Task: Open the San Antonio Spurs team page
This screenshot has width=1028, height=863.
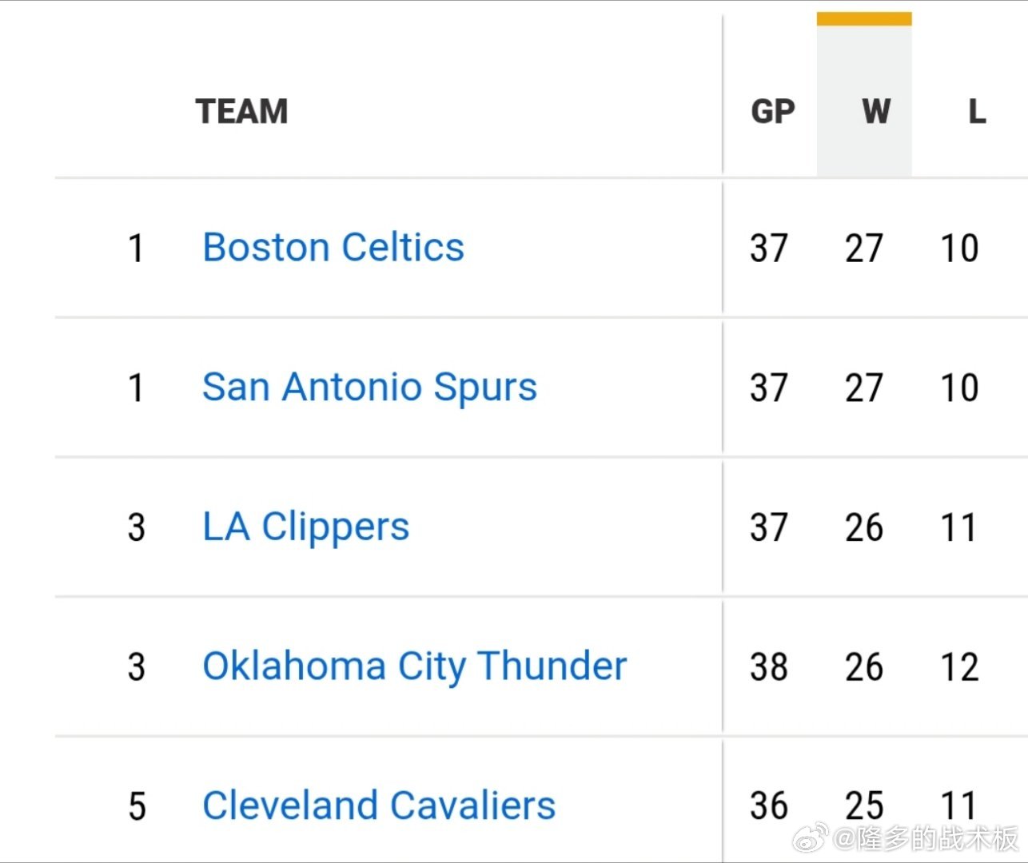Action: (x=369, y=387)
